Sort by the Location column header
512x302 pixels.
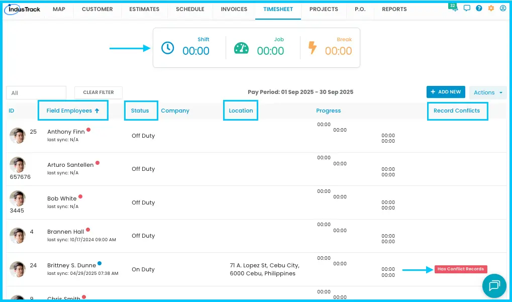[x=241, y=111]
